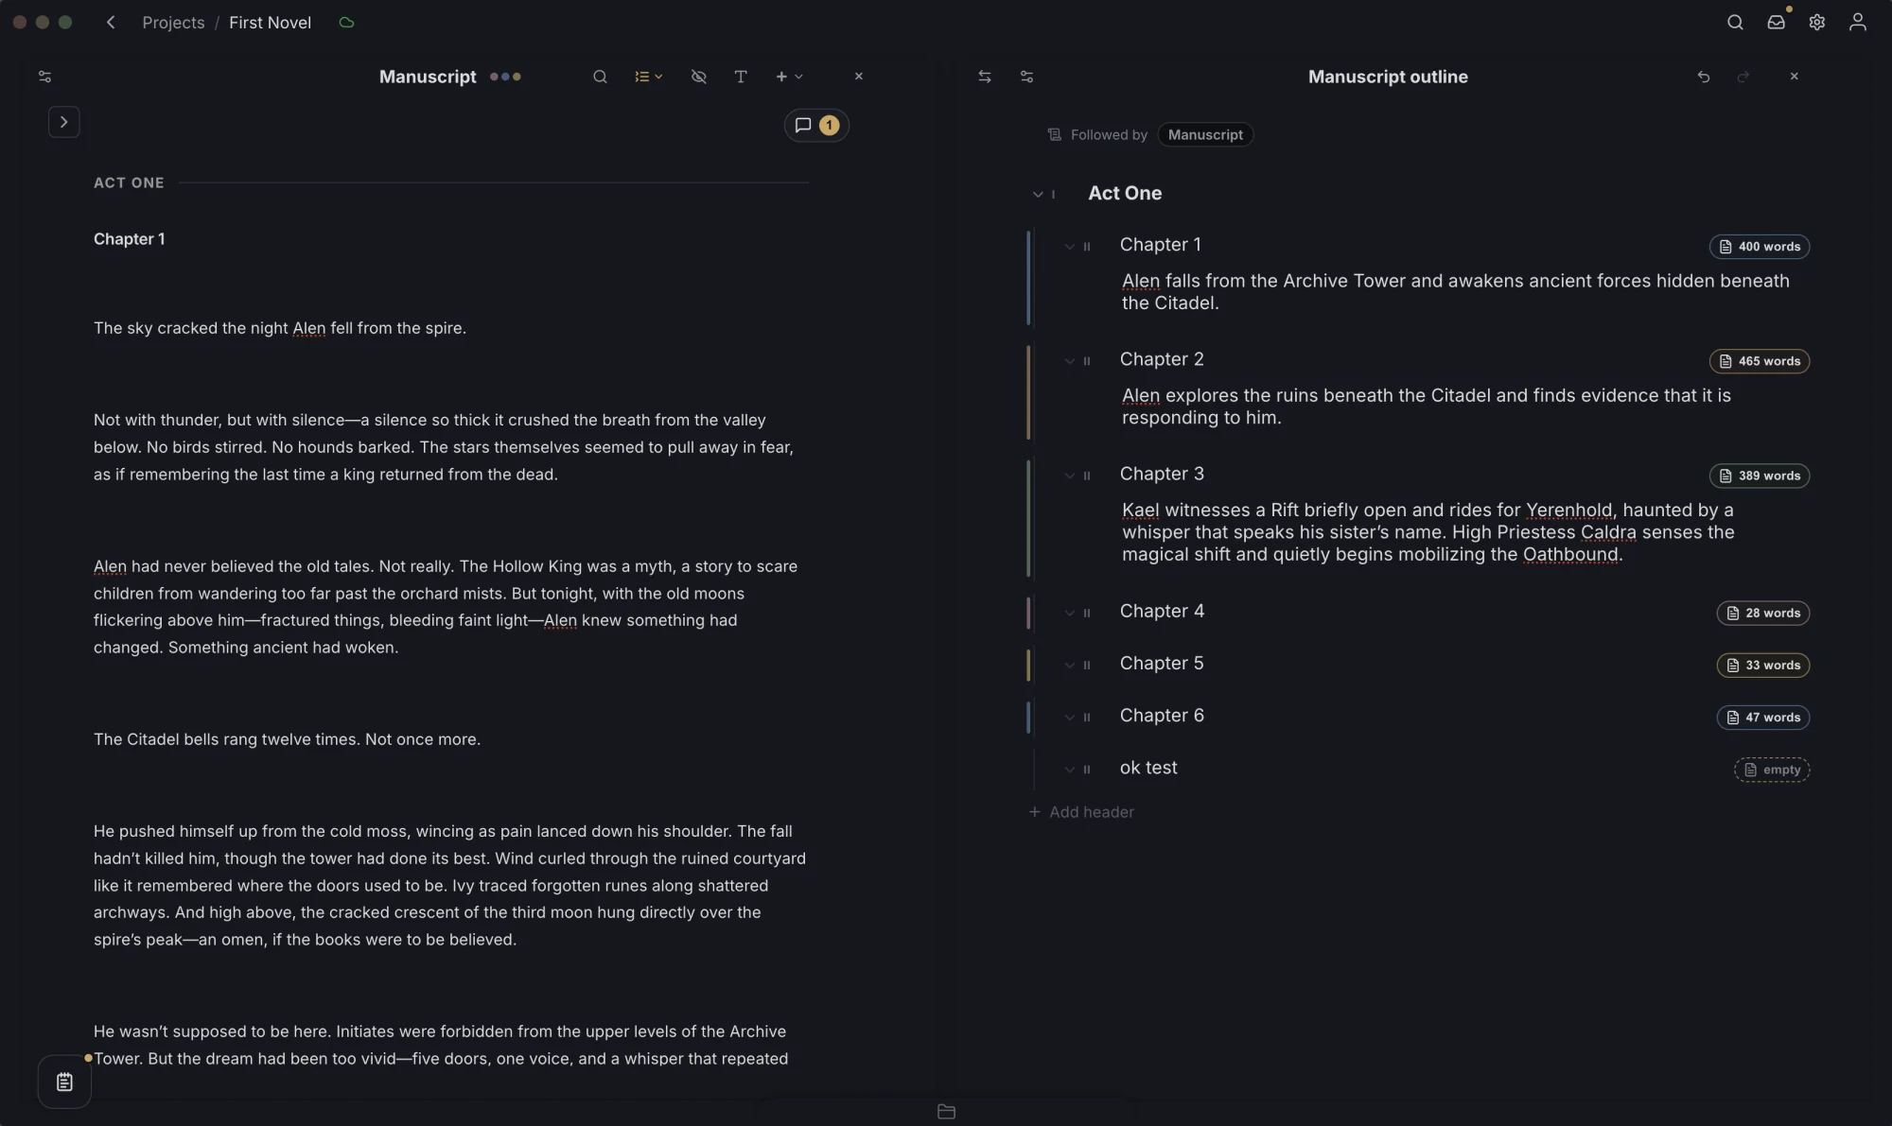This screenshot has height=1126, width=1892.
Task: Open the folder icon at bottom center
Action: tap(946, 1112)
